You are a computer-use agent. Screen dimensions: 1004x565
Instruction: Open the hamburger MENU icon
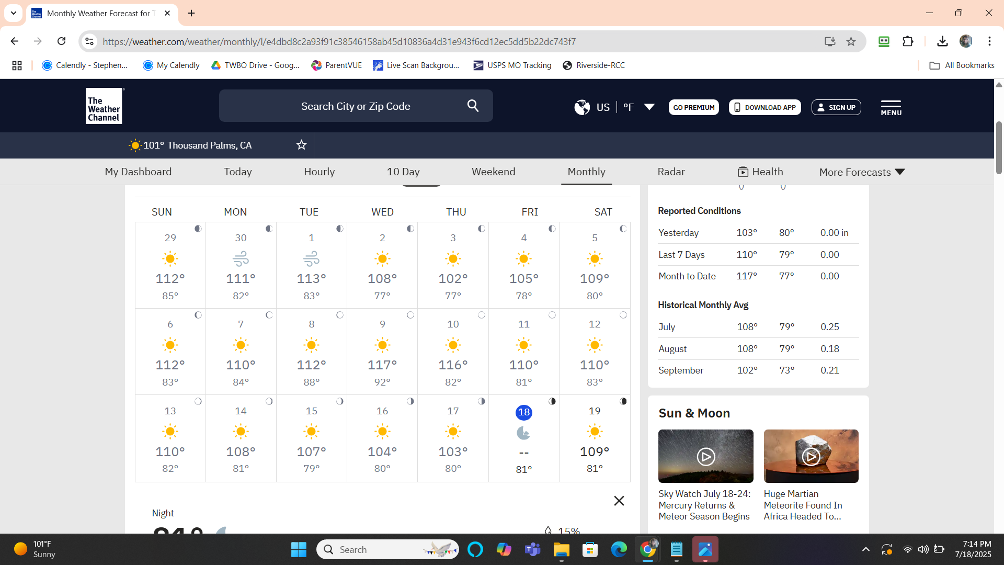tap(891, 108)
